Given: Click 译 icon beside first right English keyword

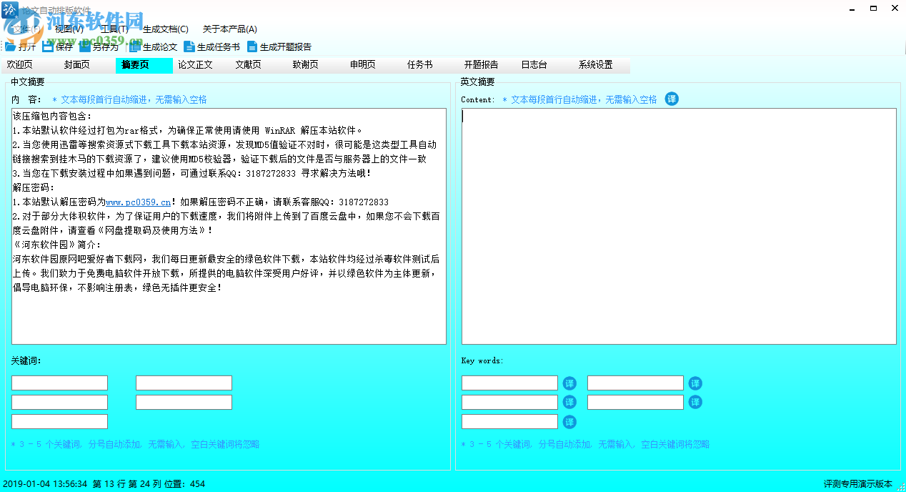Looking at the screenshot, I should tap(695, 383).
